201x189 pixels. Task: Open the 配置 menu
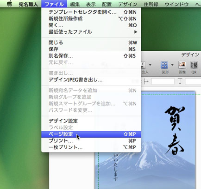pos(107,4)
